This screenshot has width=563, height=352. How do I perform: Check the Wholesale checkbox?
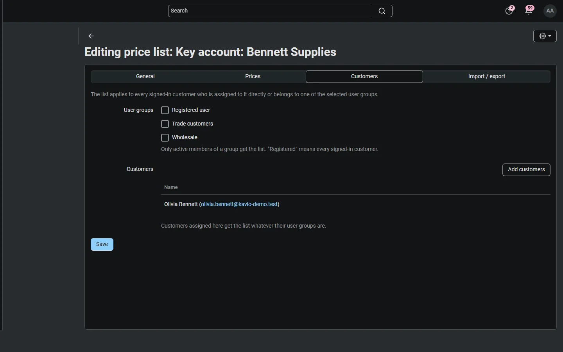165,138
